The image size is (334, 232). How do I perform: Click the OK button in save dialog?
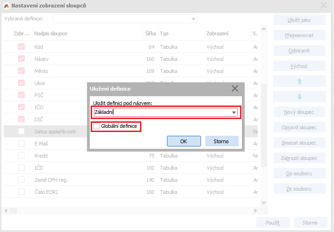click(x=184, y=141)
